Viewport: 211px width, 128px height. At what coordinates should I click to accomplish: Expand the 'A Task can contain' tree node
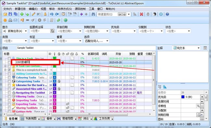[x=5, y=66]
